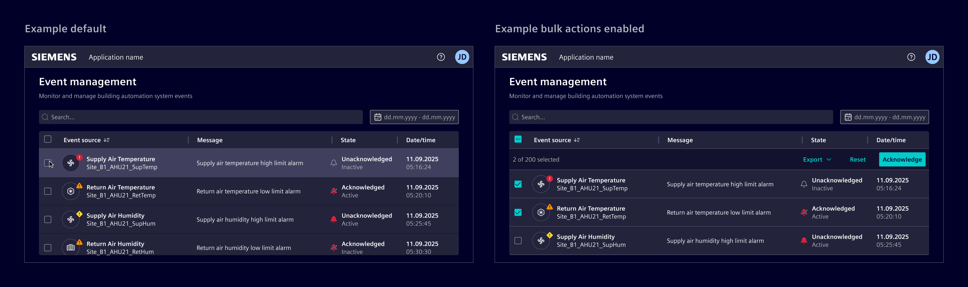The image size is (968, 287).
Task: Click Date/time column header, default example
Action: [x=420, y=140]
